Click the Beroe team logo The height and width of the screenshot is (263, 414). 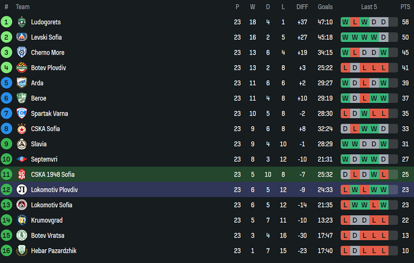[22, 98]
